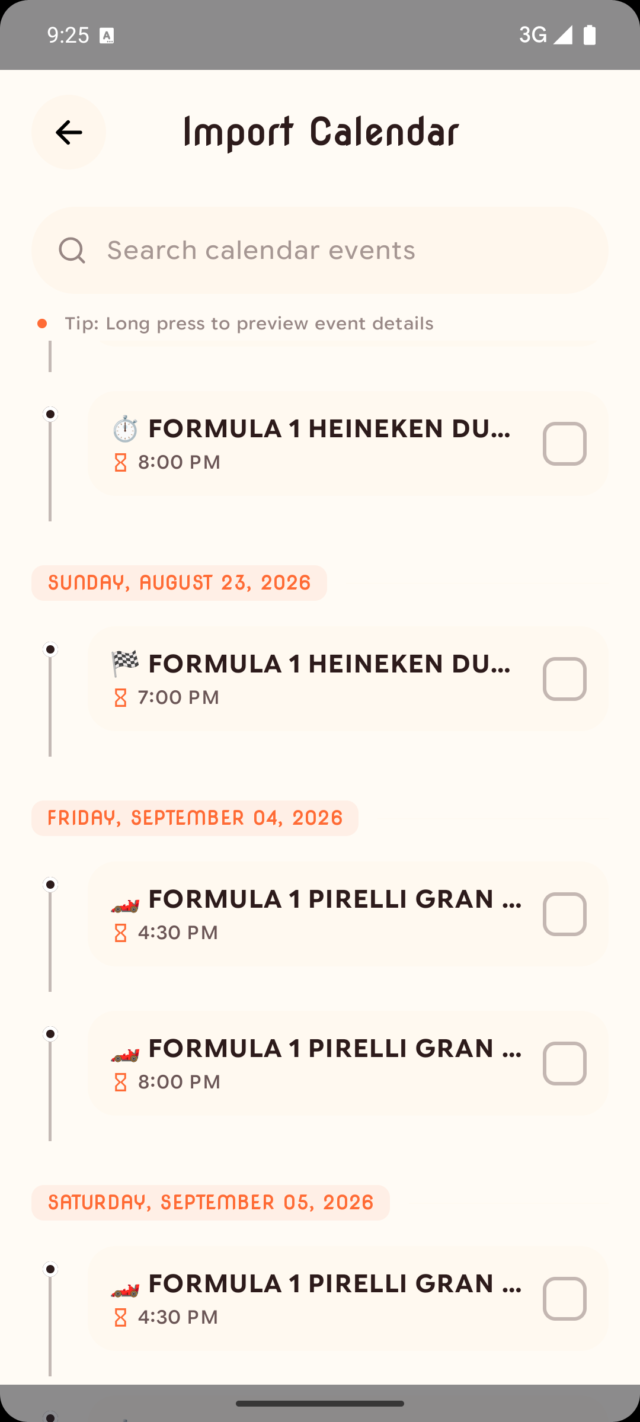Screen dimensions: 640x1422
Task: Tap the timeline dot beside the Sunday event
Action: click(50, 649)
